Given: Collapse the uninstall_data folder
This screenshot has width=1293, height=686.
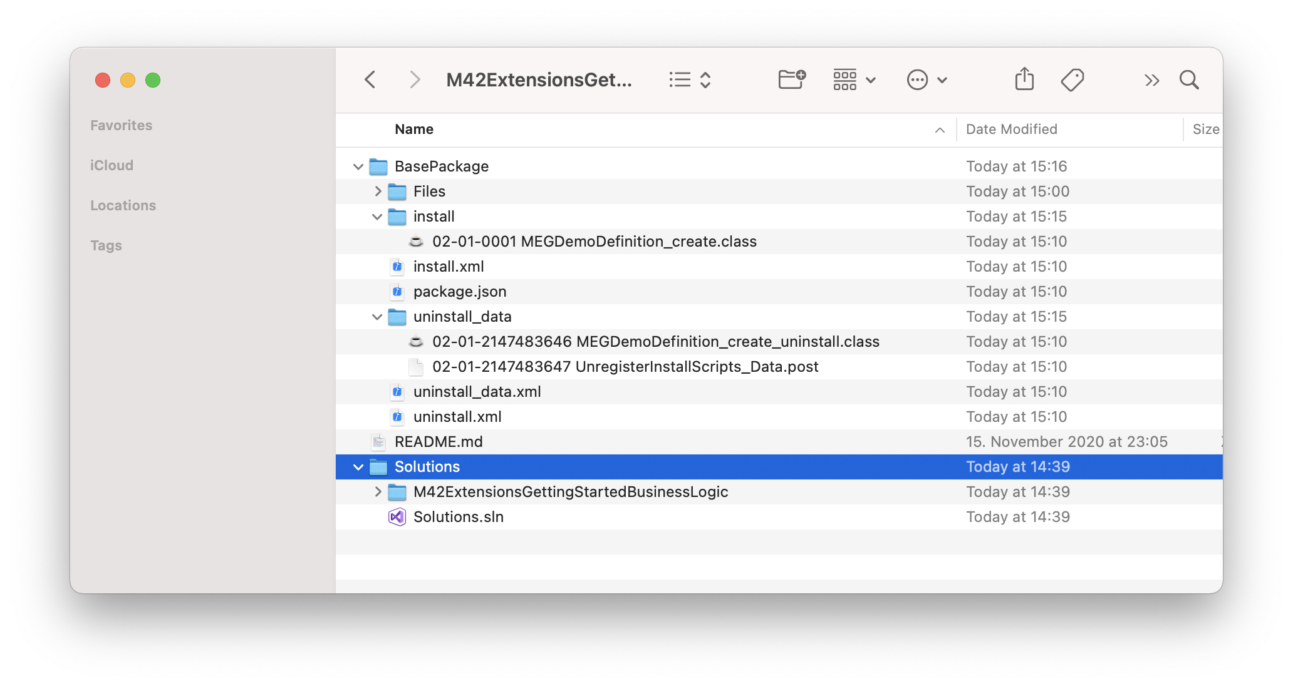Looking at the screenshot, I should [376, 317].
